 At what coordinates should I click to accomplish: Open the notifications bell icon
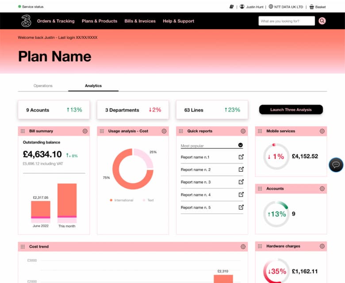point(231,7)
